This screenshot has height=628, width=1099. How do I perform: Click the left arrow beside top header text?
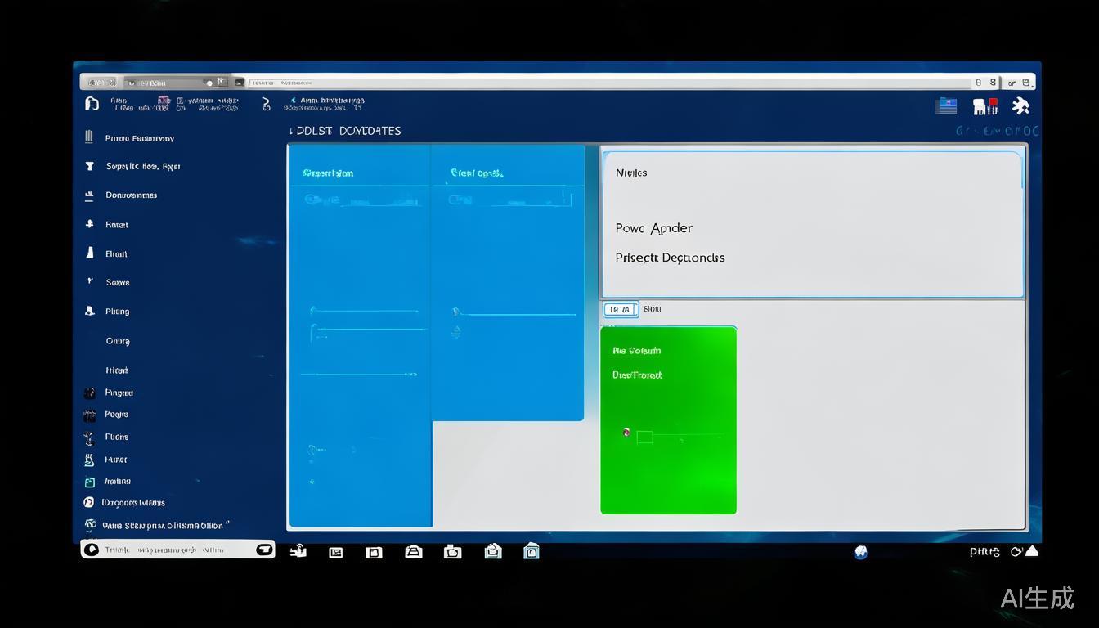pyautogui.click(x=293, y=101)
